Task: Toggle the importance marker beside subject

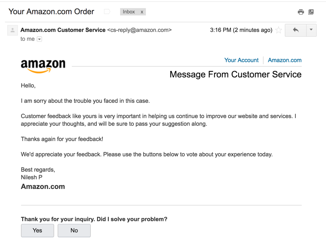Action: click(107, 12)
